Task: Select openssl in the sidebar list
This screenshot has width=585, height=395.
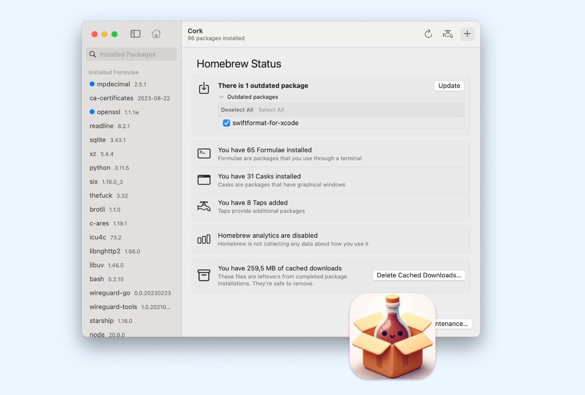Action: (x=108, y=112)
